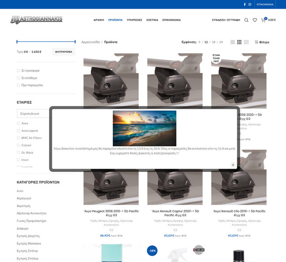Open Άκρα Renault Clio 2019 product title

coord(239,213)
